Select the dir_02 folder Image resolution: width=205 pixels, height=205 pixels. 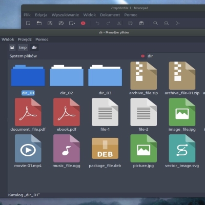pyautogui.click(x=67, y=79)
